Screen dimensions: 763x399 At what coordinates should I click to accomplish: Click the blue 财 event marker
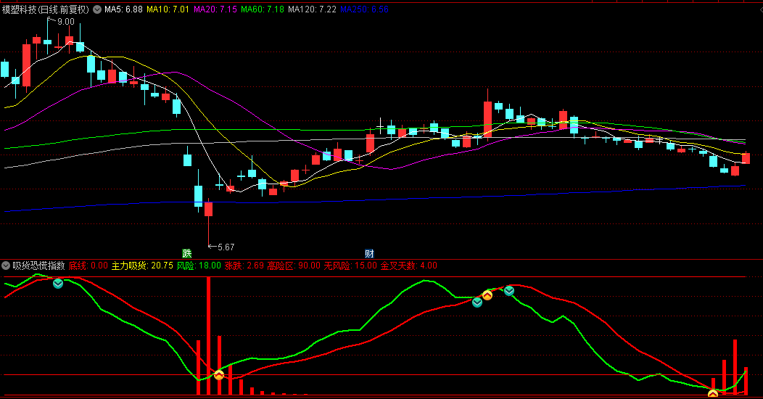click(x=369, y=253)
